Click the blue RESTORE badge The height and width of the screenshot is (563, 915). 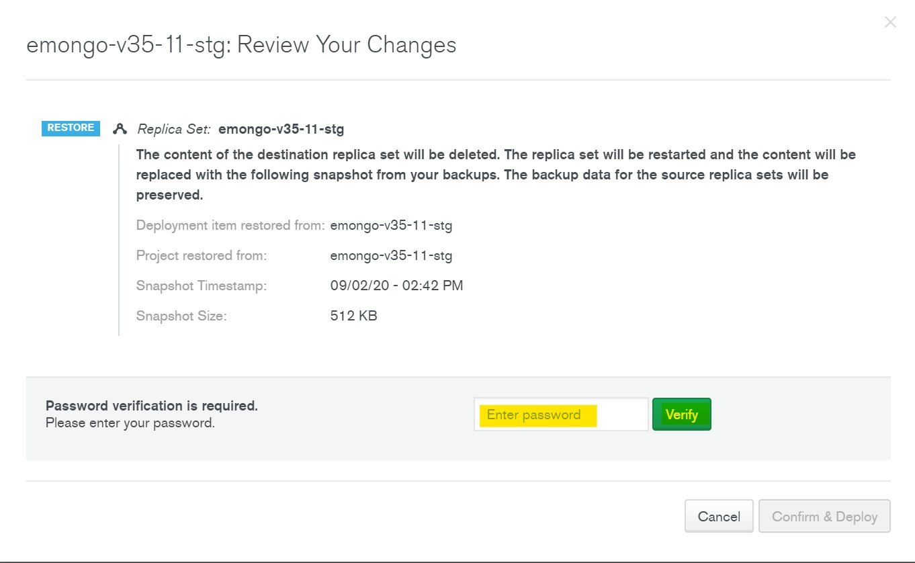(71, 128)
